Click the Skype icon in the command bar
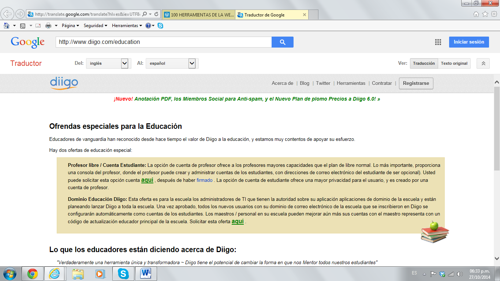Image resolution: width=500 pixels, height=281 pixels. 160,26
